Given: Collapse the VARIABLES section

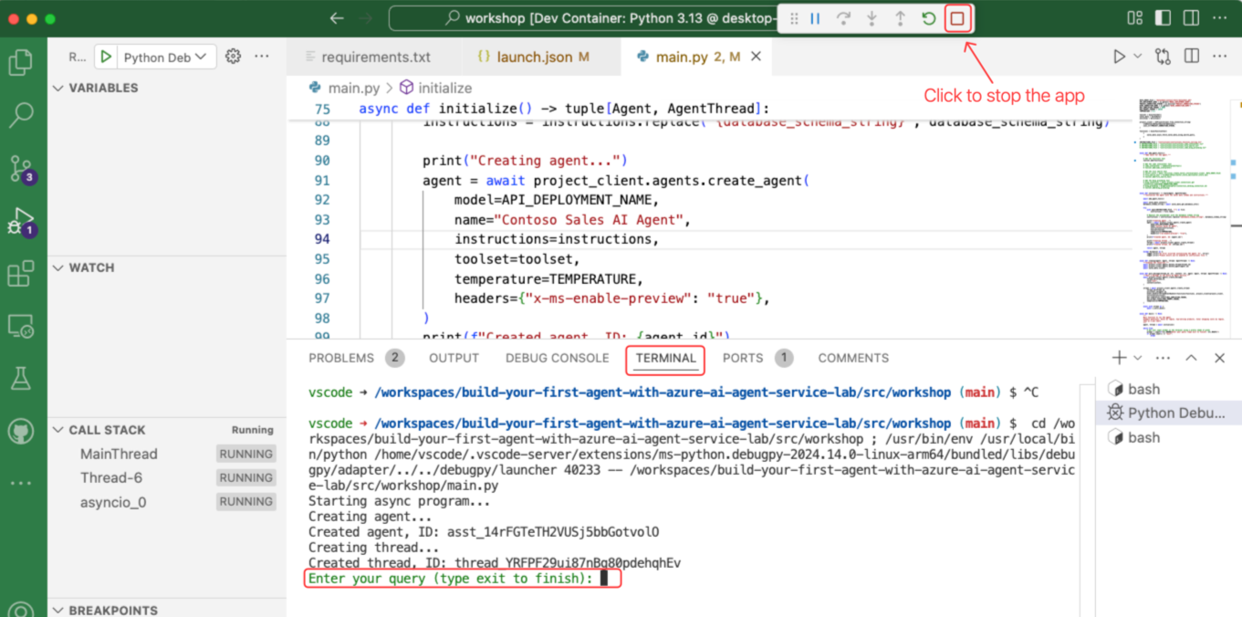Looking at the screenshot, I should point(59,88).
